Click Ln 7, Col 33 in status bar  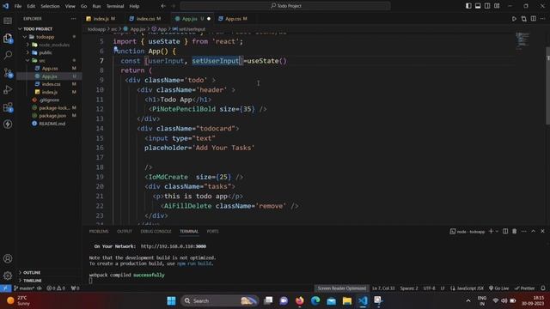click(383, 288)
